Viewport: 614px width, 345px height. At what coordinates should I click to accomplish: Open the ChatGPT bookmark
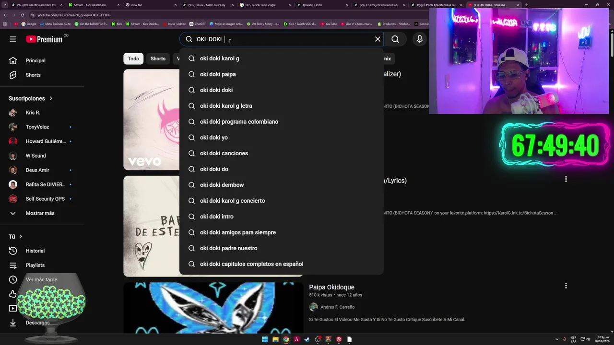coord(198,23)
